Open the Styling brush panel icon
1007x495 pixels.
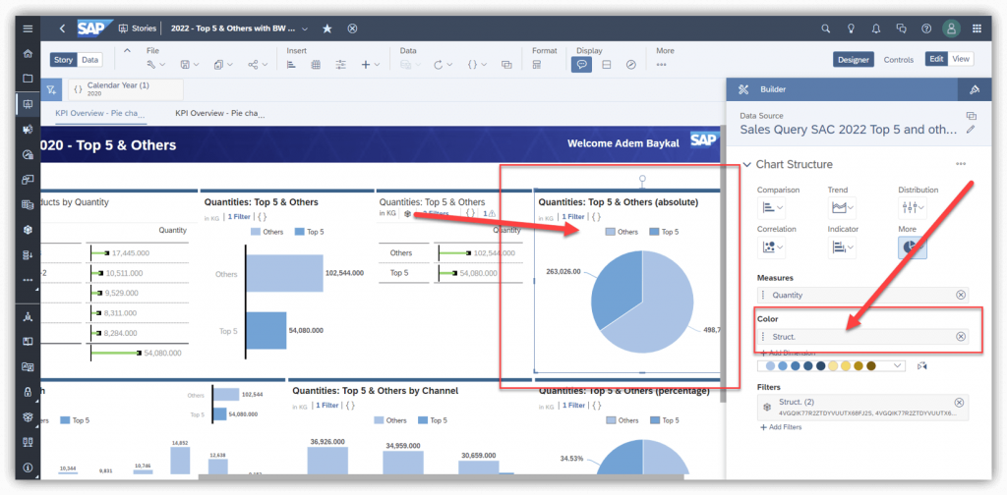(x=975, y=89)
